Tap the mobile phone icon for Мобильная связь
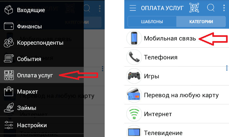 134,38
